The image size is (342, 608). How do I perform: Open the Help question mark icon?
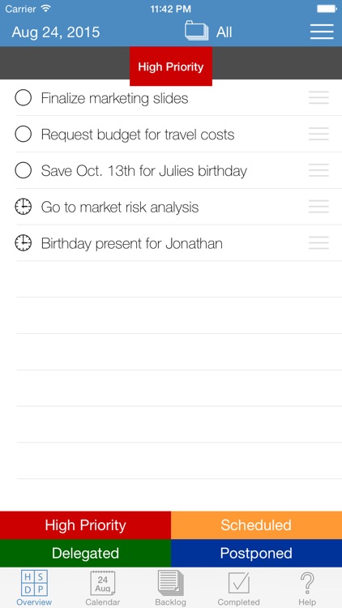click(x=307, y=583)
